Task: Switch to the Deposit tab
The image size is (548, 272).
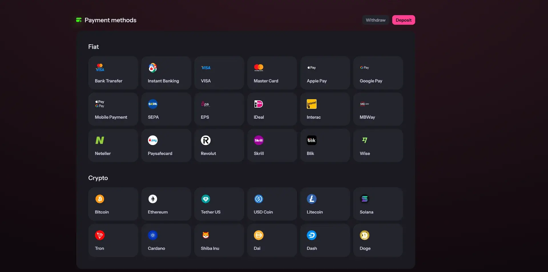Action: pos(403,20)
